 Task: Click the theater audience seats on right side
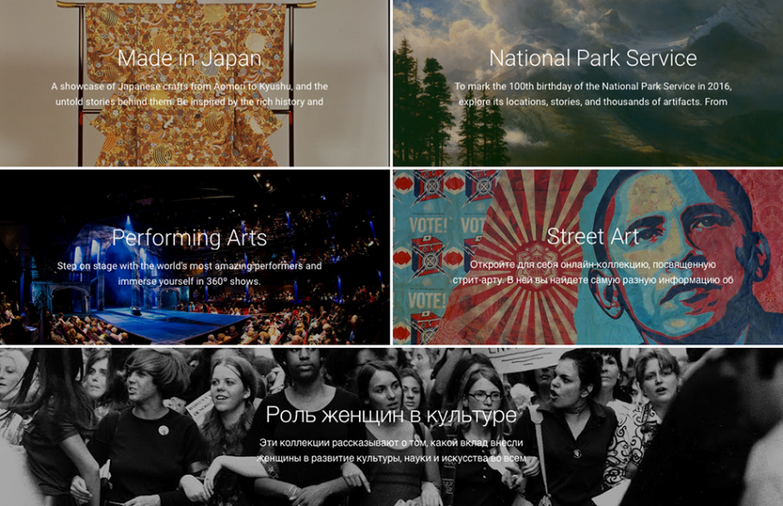coord(319,310)
